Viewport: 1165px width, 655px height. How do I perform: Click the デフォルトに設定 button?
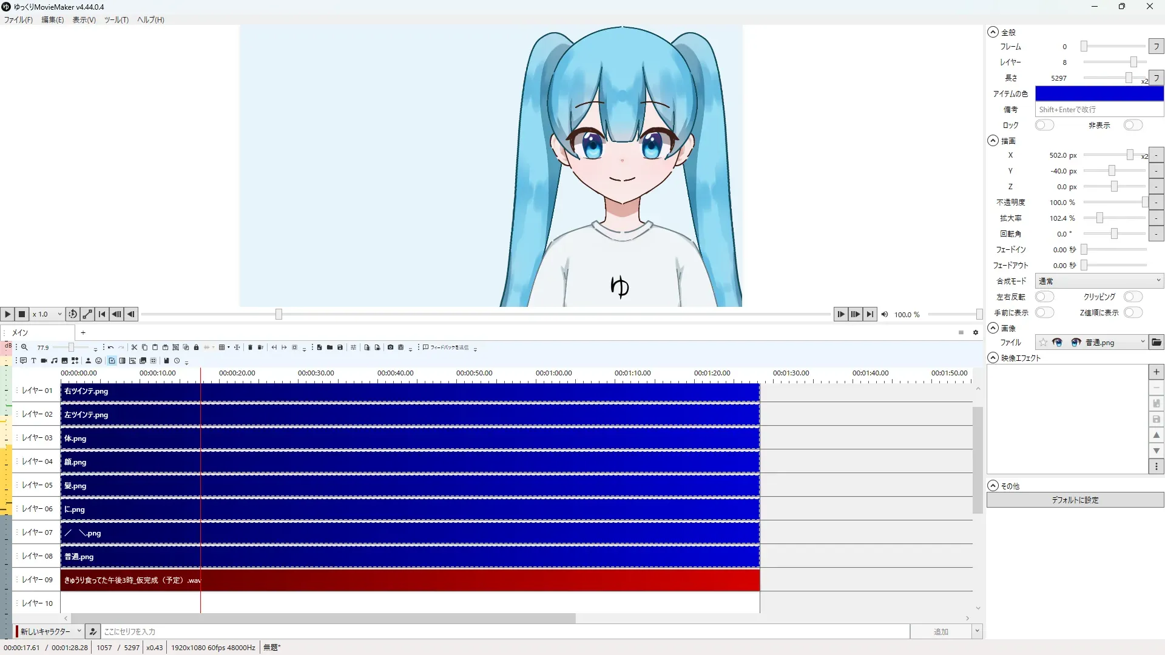(x=1075, y=500)
